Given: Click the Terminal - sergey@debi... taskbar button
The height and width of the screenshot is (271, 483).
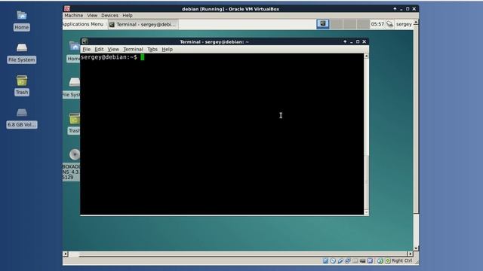Looking at the screenshot, I should click(x=143, y=24).
